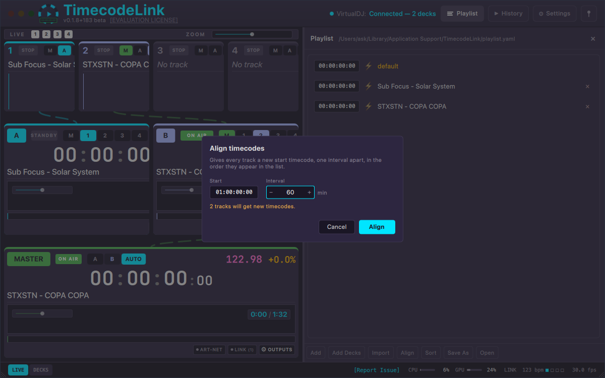Click the MASTER button
The image size is (605, 378).
[29, 259]
